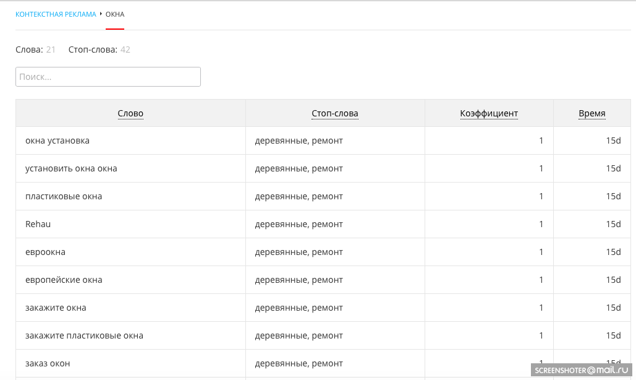The image size is (636, 380).
Task: Click the 'установить окна окна' keyword cell
Action: pyautogui.click(x=71, y=168)
